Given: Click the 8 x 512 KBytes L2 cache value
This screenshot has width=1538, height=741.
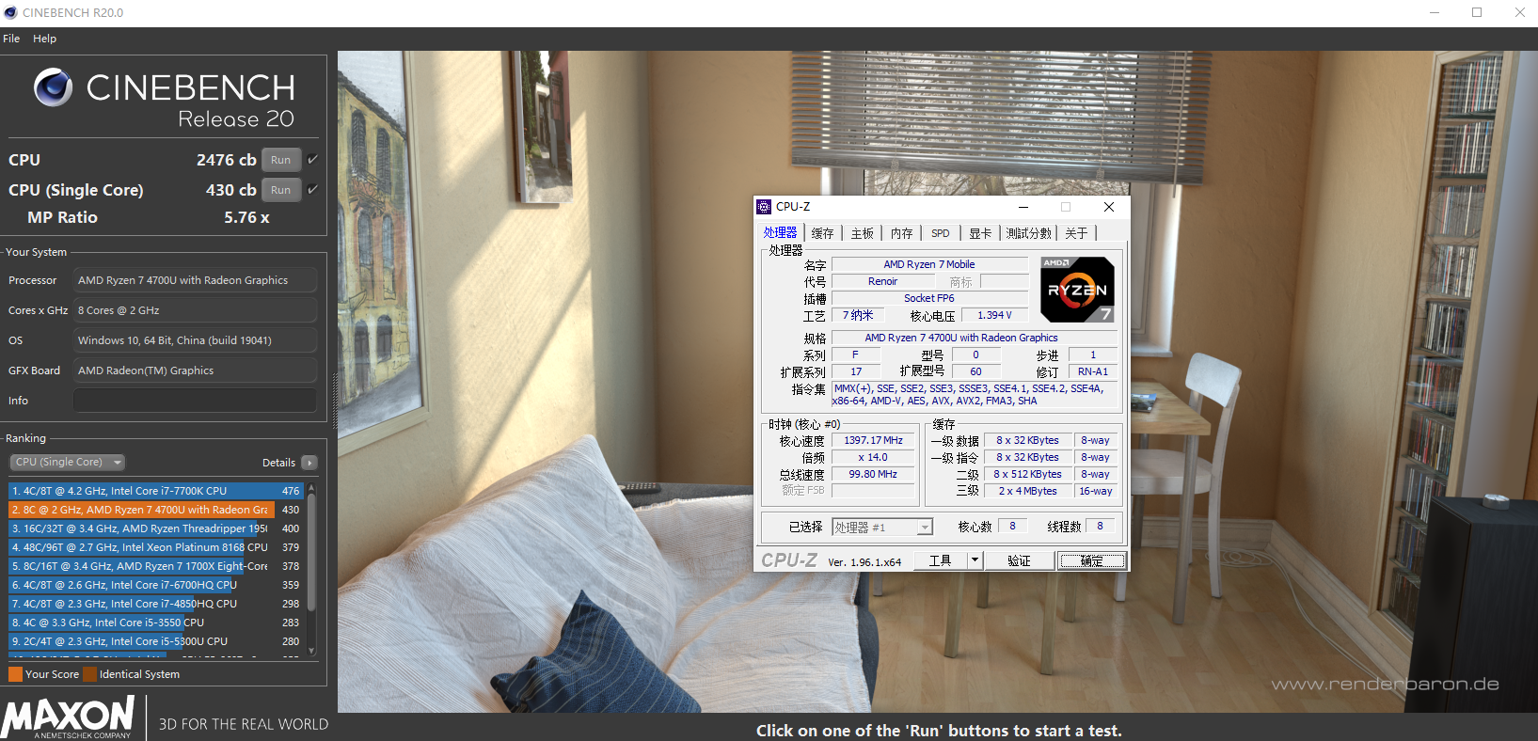Looking at the screenshot, I should click(1027, 474).
